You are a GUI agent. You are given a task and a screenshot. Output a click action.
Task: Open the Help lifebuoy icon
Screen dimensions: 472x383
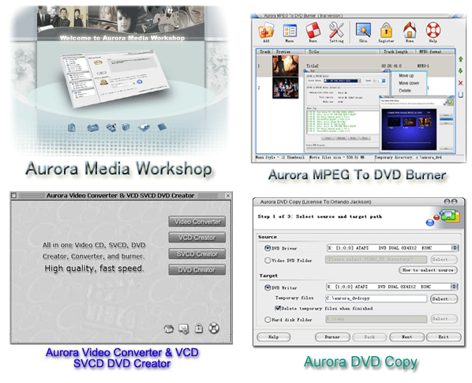(433, 31)
